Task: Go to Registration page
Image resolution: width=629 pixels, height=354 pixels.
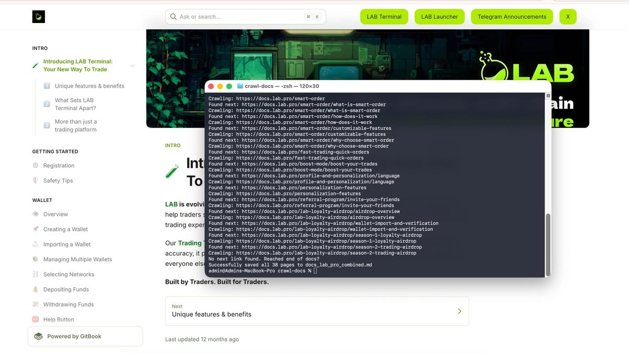Action: point(59,166)
